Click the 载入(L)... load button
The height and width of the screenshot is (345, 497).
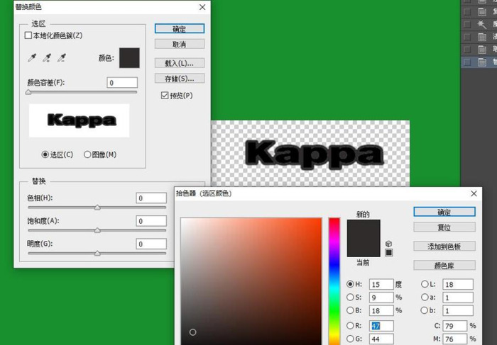tap(179, 63)
